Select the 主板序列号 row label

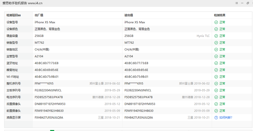click(x=13, y=90)
